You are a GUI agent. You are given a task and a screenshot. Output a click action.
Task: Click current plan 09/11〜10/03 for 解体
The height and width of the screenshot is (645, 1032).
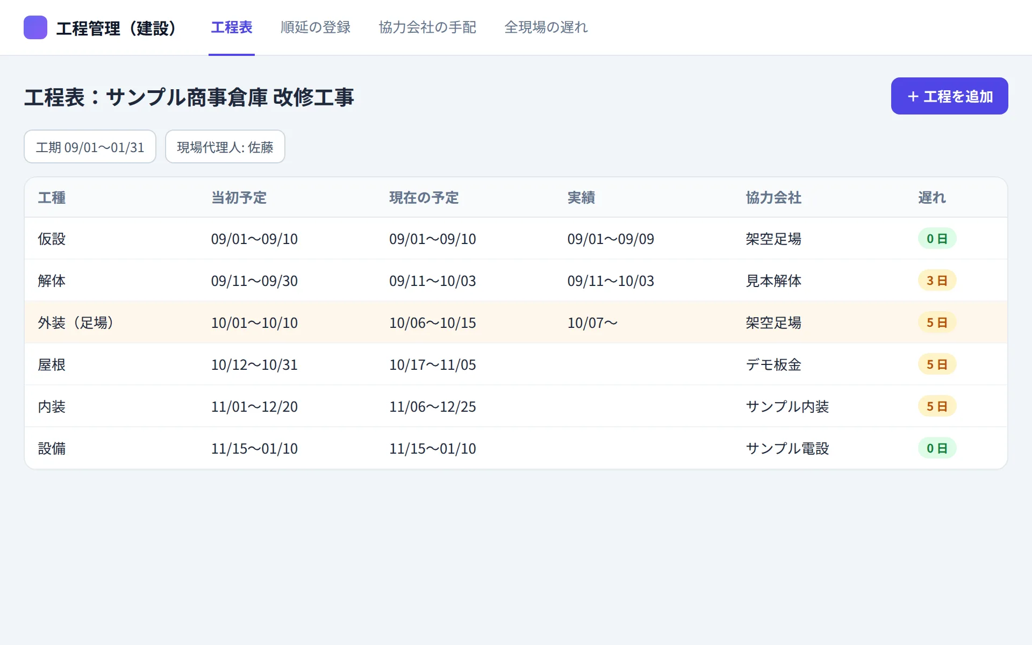[433, 281]
